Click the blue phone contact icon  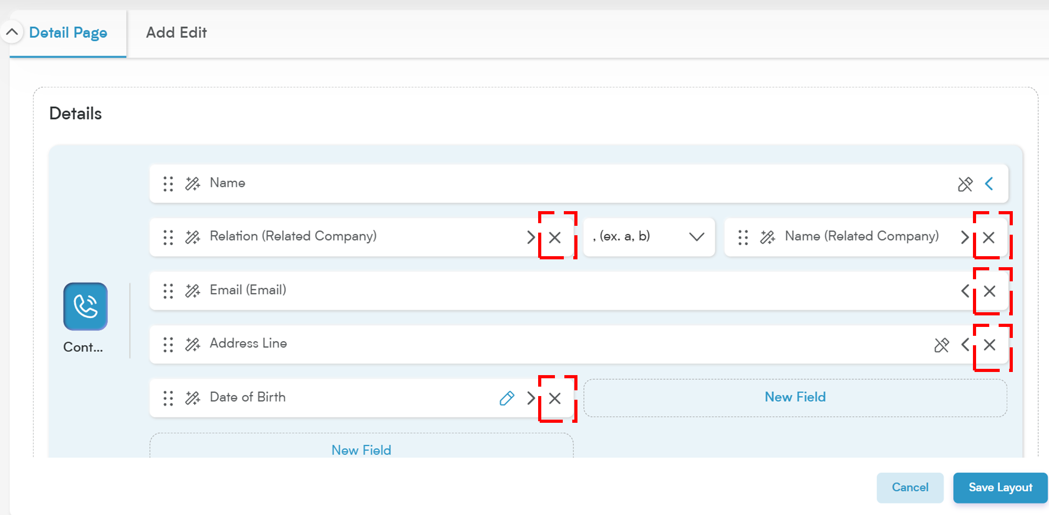coord(85,306)
